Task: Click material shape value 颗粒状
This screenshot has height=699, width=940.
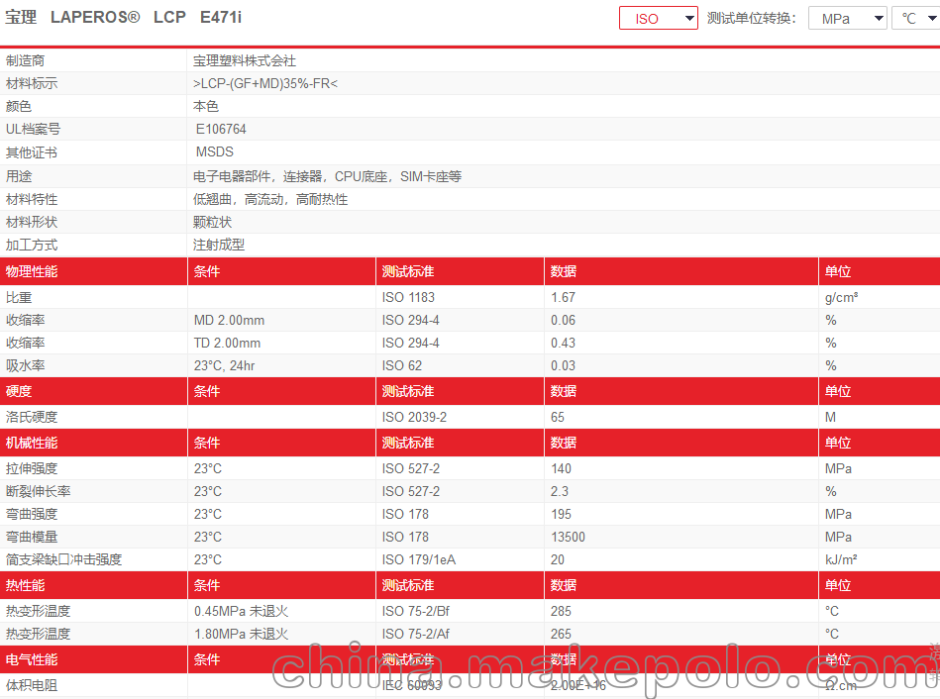Action: click(212, 223)
